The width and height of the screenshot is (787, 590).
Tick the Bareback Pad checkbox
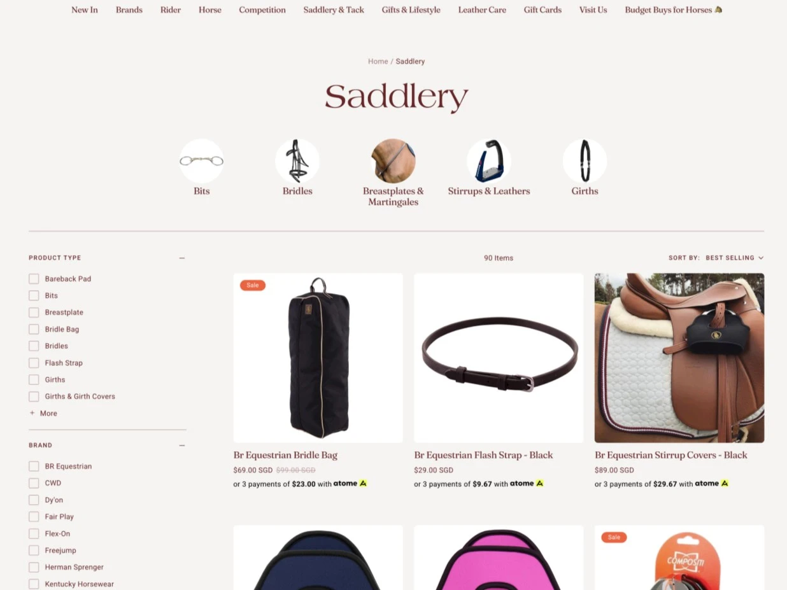[x=34, y=279]
